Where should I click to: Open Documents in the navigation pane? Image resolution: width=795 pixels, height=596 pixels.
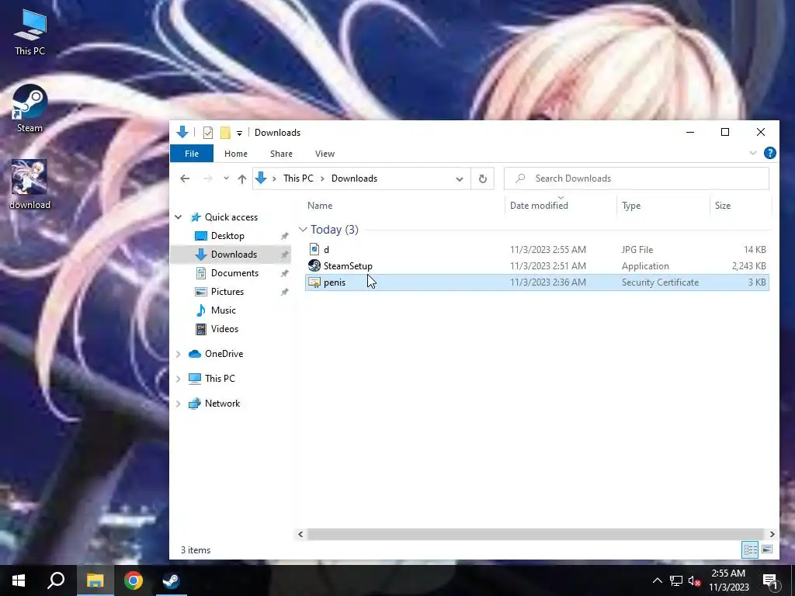coord(234,273)
